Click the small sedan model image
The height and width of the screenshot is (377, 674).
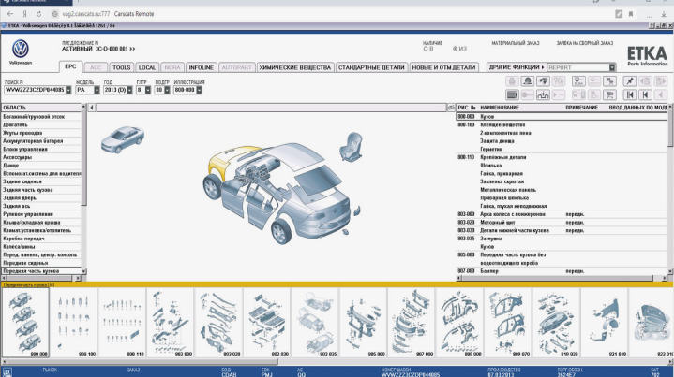(x=123, y=139)
